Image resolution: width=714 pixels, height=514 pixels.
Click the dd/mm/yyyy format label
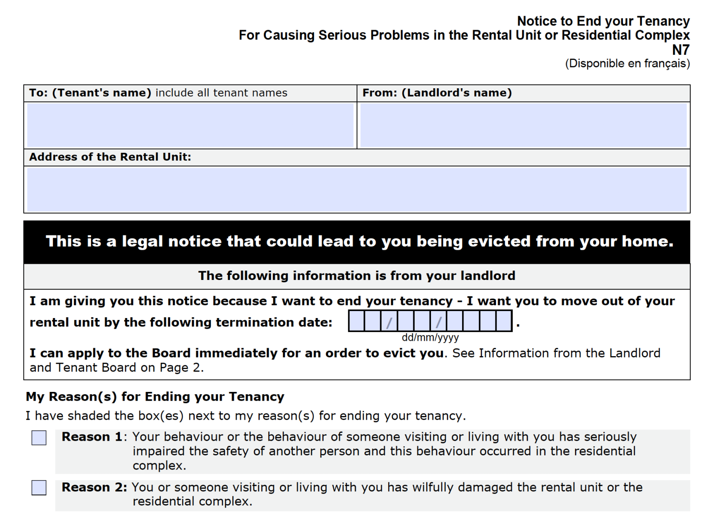tap(431, 338)
